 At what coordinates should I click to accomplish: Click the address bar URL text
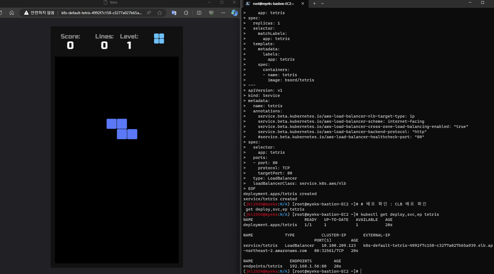(101, 13)
